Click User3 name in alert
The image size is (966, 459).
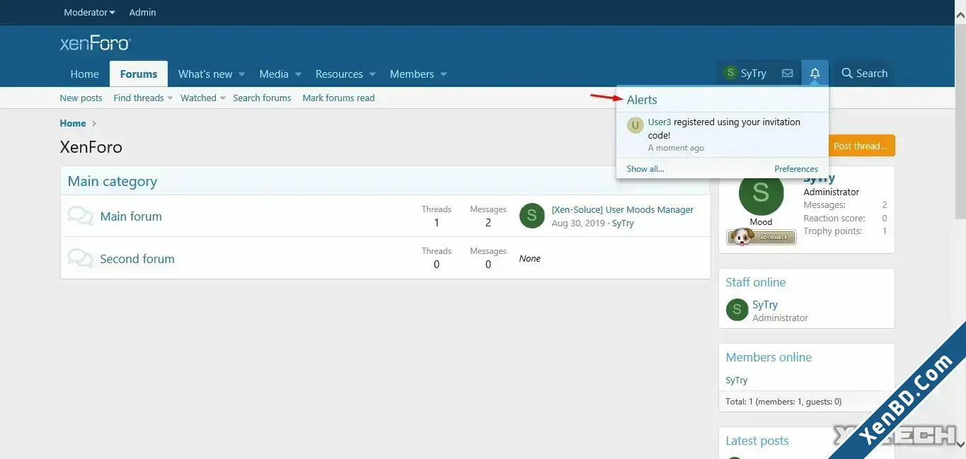660,122
